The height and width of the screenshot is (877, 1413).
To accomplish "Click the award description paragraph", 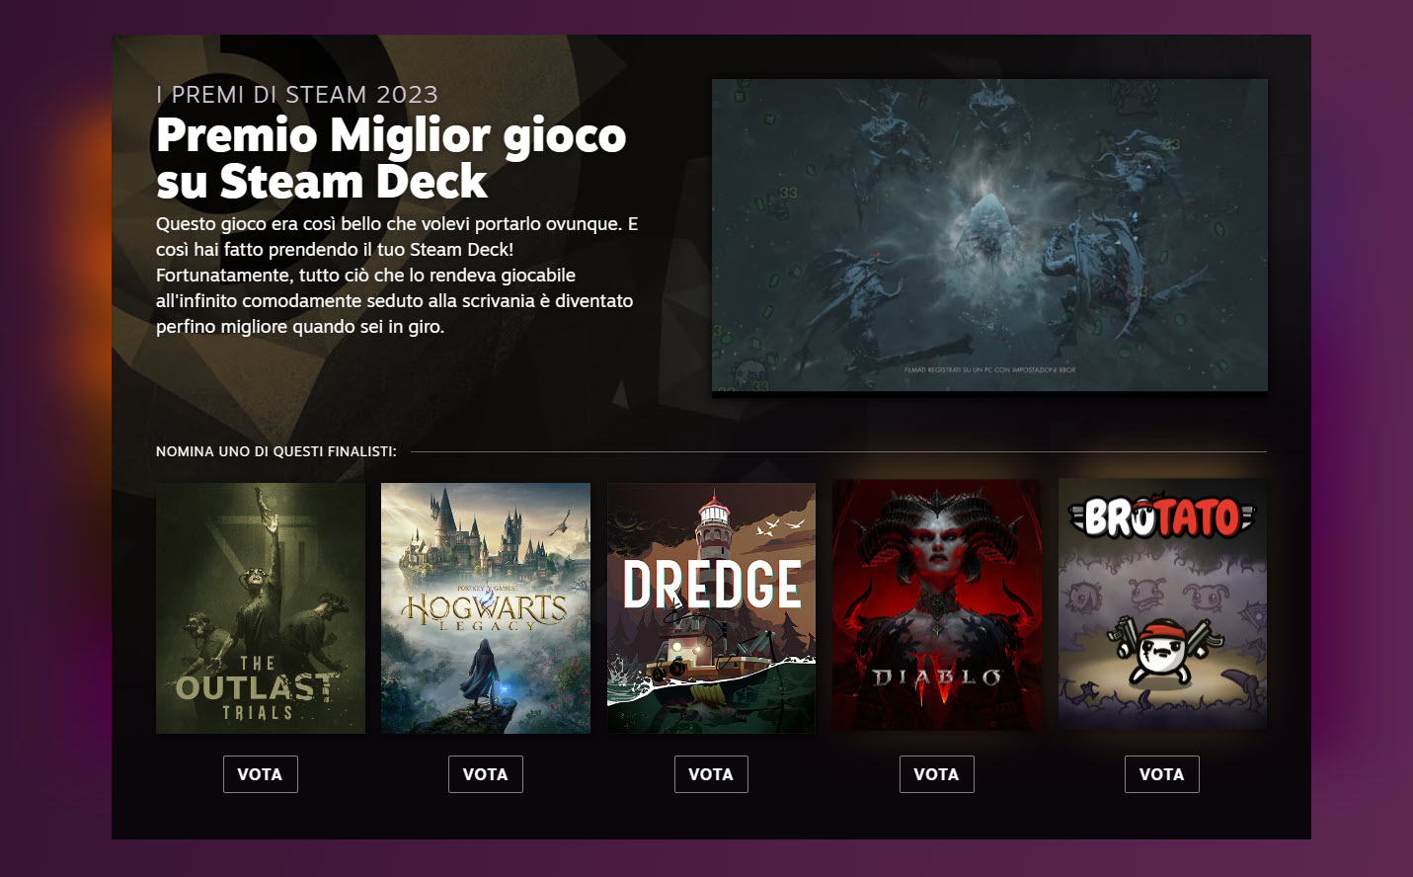I will 397,276.
